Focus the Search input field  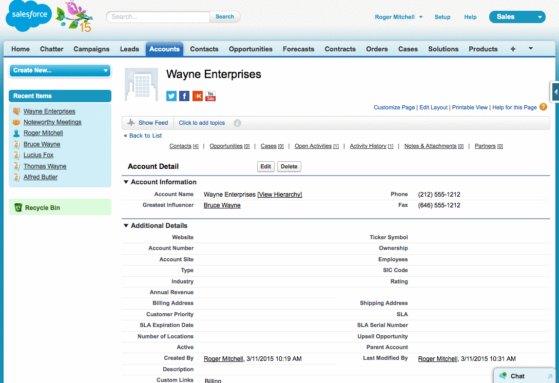point(158,17)
